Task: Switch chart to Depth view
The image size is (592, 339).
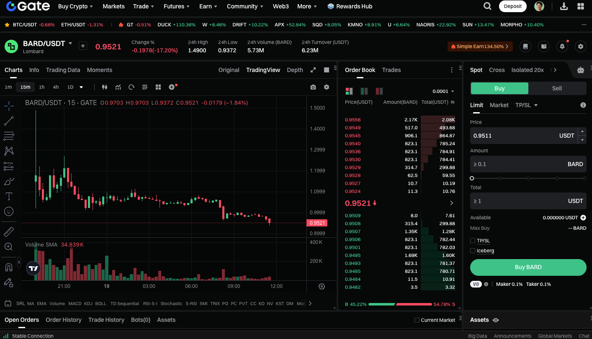Action: (x=295, y=70)
